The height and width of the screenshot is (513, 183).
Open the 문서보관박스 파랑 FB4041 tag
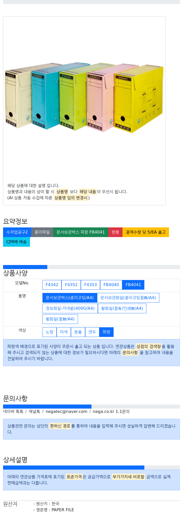81,232
